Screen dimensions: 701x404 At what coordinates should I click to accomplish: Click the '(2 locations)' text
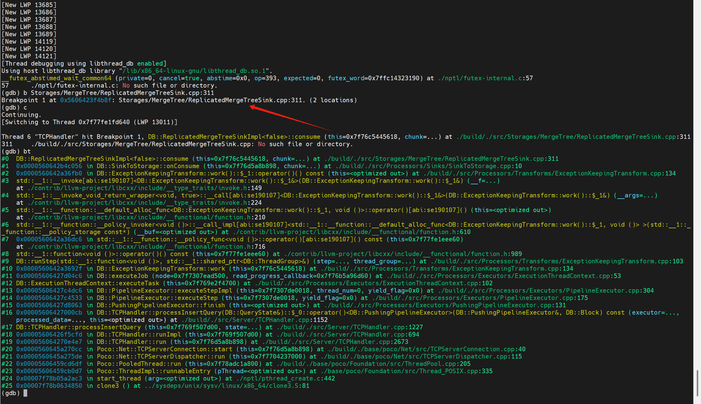coord(333,100)
